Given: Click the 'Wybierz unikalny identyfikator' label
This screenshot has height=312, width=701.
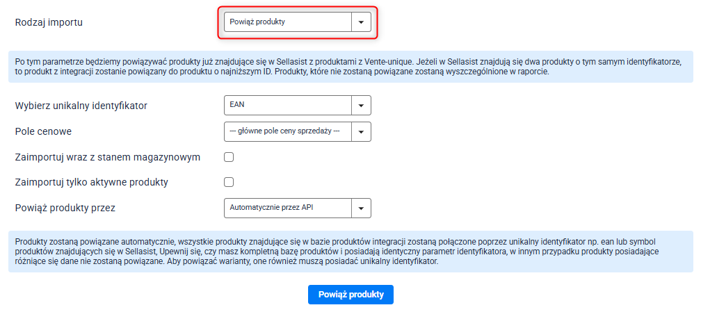Looking at the screenshot, I should click(x=81, y=106).
